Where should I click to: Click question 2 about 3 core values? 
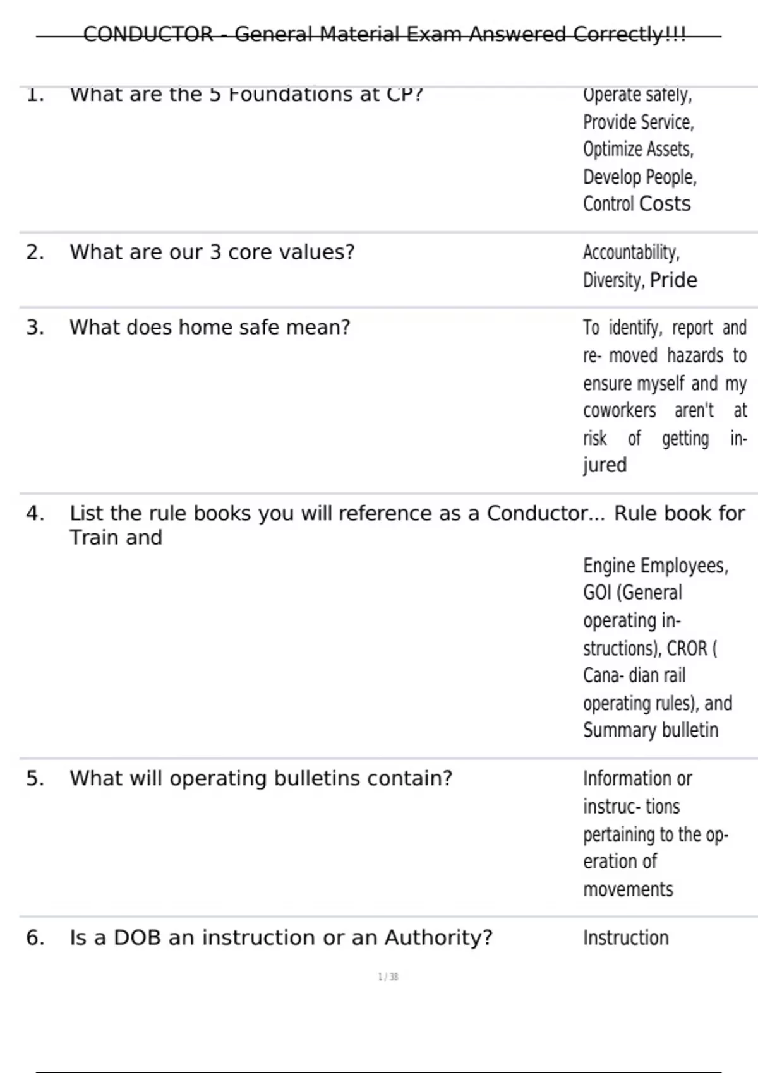tap(212, 252)
